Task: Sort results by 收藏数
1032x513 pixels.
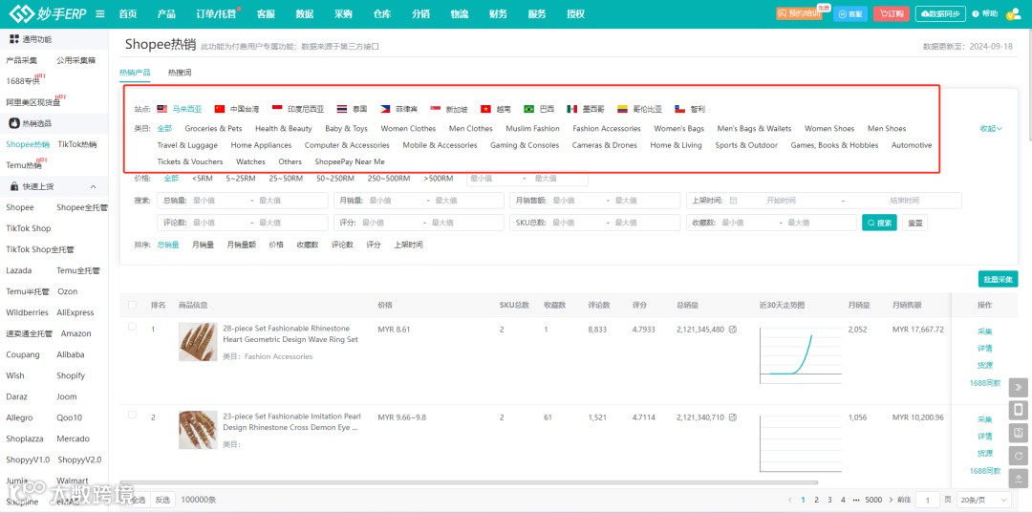Action: [308, 245]
